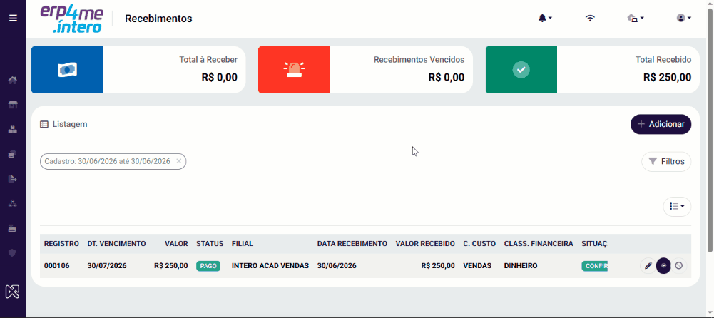Click the red siren alert tile
The height and width of the screenshot is (318, 714).
[294, 70]
